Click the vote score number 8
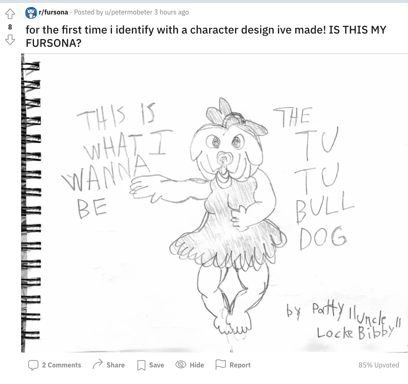The image size is (408, 384). pyautogui.click(x=10, y=27)
